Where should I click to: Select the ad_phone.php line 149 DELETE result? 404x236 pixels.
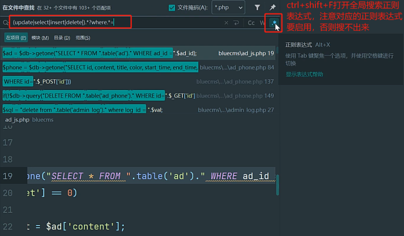[138, 96]
